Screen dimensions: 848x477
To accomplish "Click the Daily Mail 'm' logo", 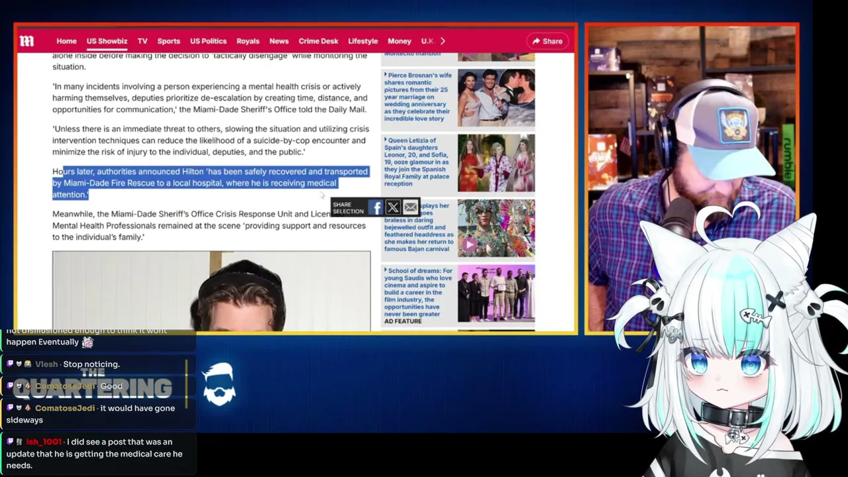I will pos(26,41).
